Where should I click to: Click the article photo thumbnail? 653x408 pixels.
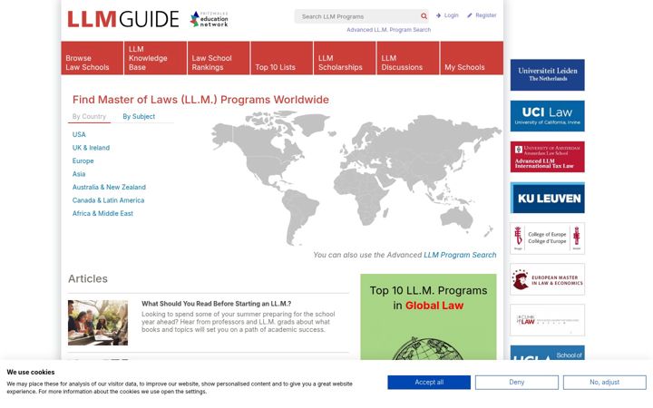click(98, 323)
